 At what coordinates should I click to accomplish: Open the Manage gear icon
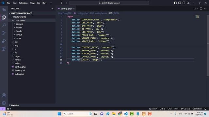coord(4,103)
